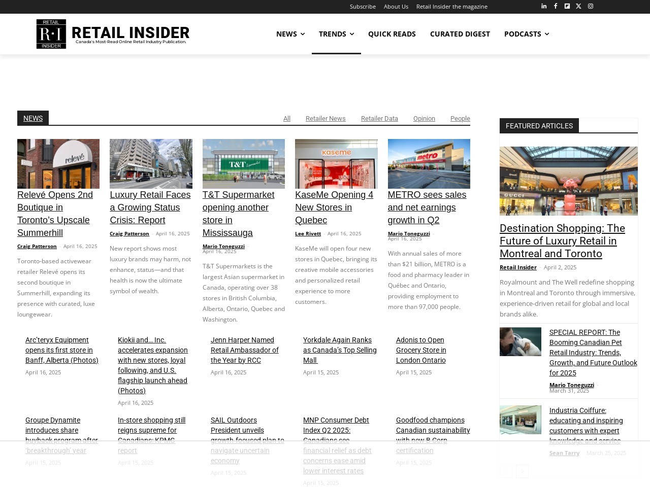Select the Retailer News filter tab
The height and width of the screenshot is (487, 650).
tap(326, 118)
